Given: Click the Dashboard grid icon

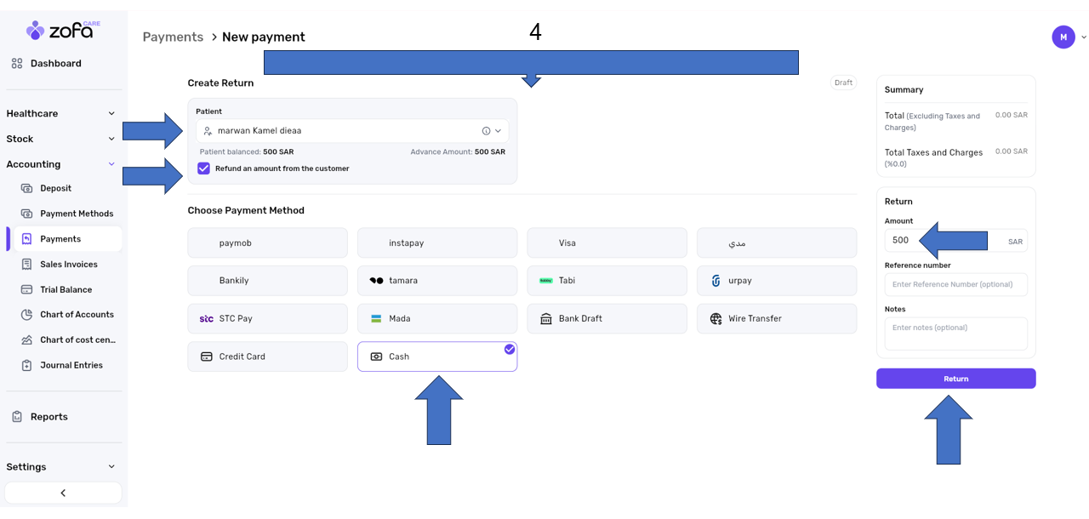Looking at the screenshot, I should 17,64.
